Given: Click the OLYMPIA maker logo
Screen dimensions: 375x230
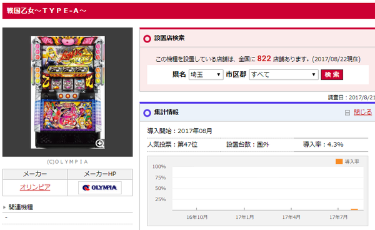Looking at the screenshot, I should [100, 187].
